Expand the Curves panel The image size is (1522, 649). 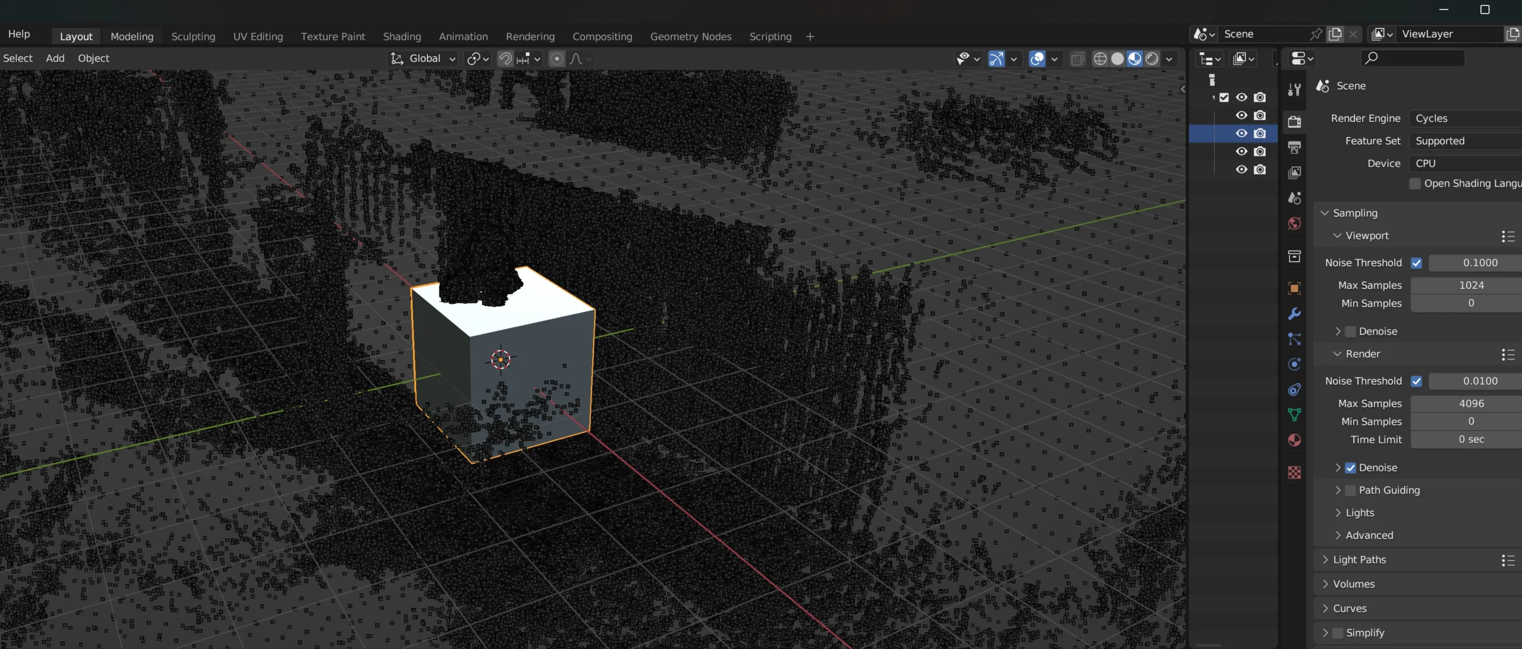tap(1350, 609)
